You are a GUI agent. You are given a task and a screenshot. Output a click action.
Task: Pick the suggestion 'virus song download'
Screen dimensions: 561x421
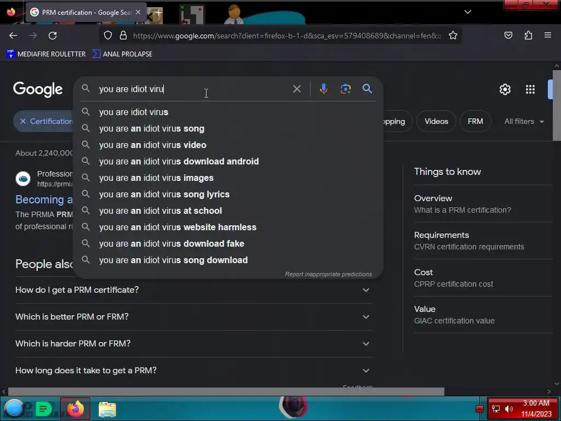pos(228,260)
